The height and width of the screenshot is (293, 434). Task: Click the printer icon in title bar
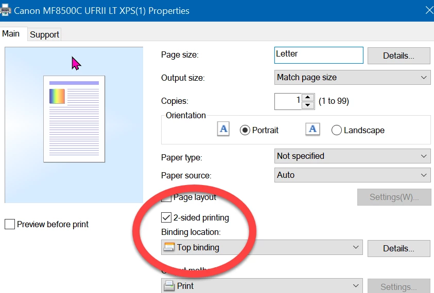[x=5, y=10]
